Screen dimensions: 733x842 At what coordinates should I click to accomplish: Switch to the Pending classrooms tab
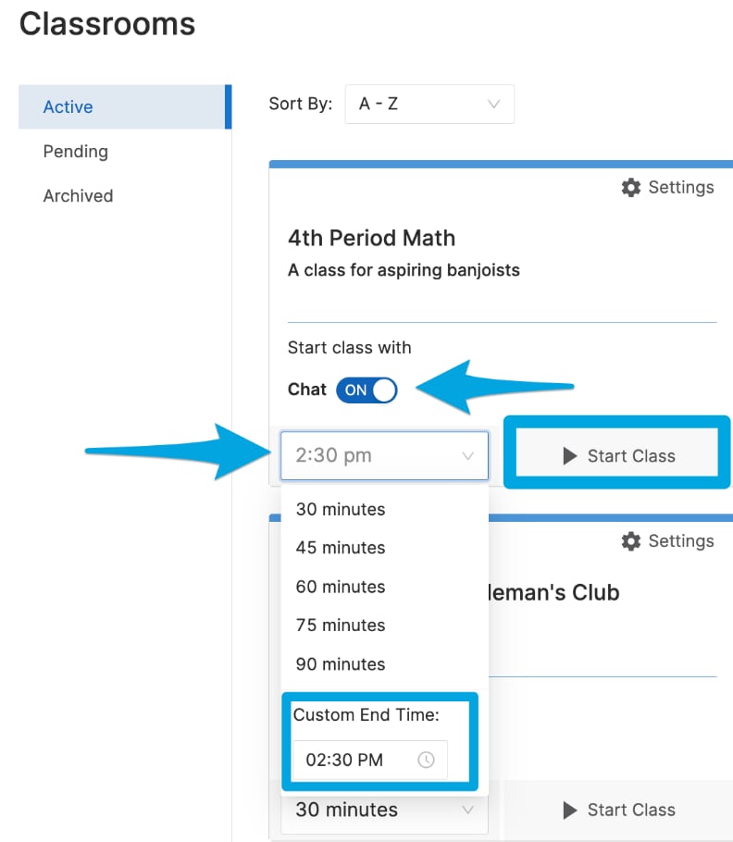(76, 152)
